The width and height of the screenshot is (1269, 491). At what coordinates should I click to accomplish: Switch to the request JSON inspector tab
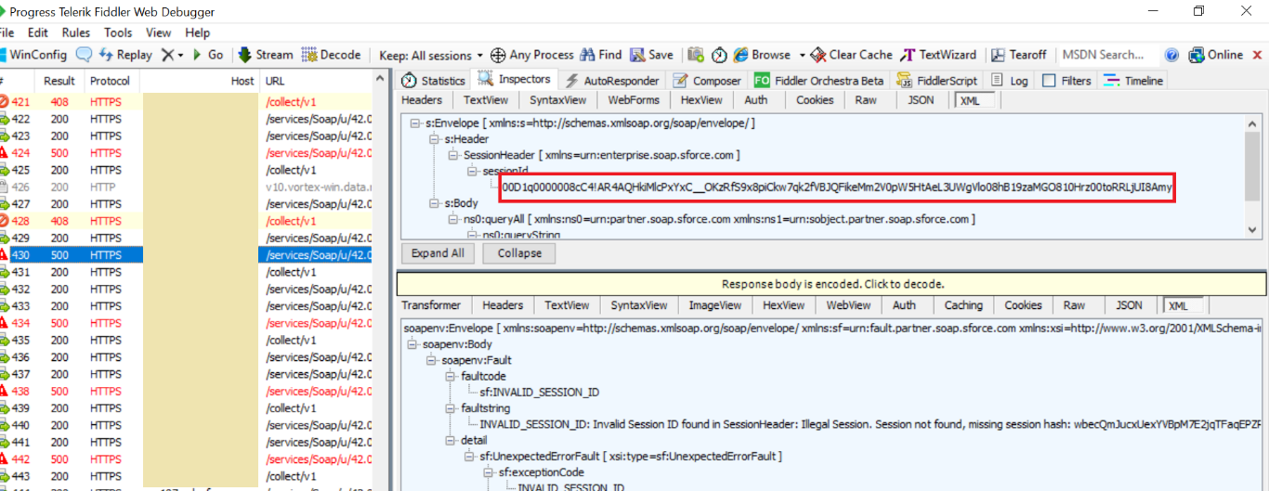click(921, 100)
